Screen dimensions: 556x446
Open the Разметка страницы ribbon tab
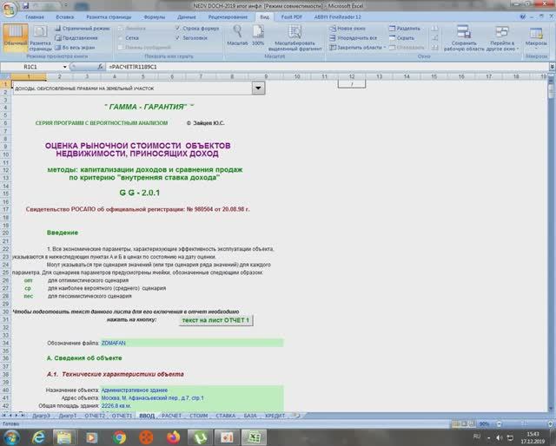[109, 17]
